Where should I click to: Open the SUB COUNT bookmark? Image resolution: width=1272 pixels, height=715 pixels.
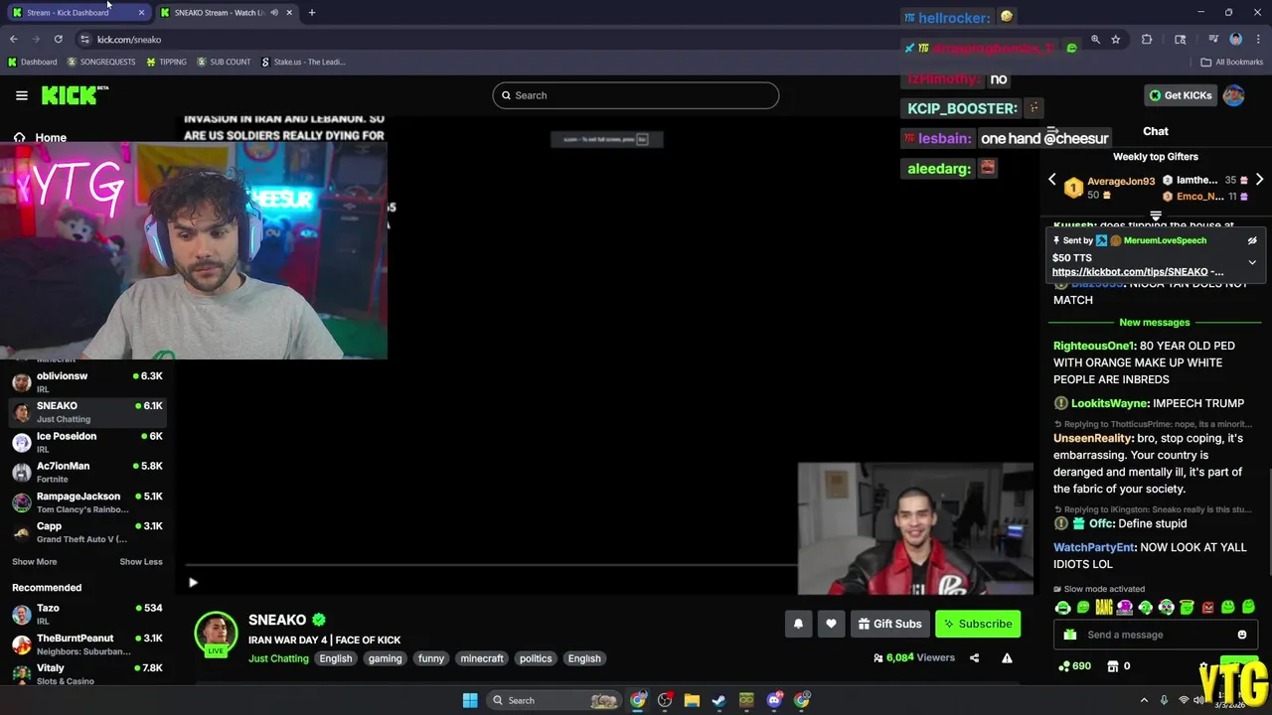pos(224,62)
